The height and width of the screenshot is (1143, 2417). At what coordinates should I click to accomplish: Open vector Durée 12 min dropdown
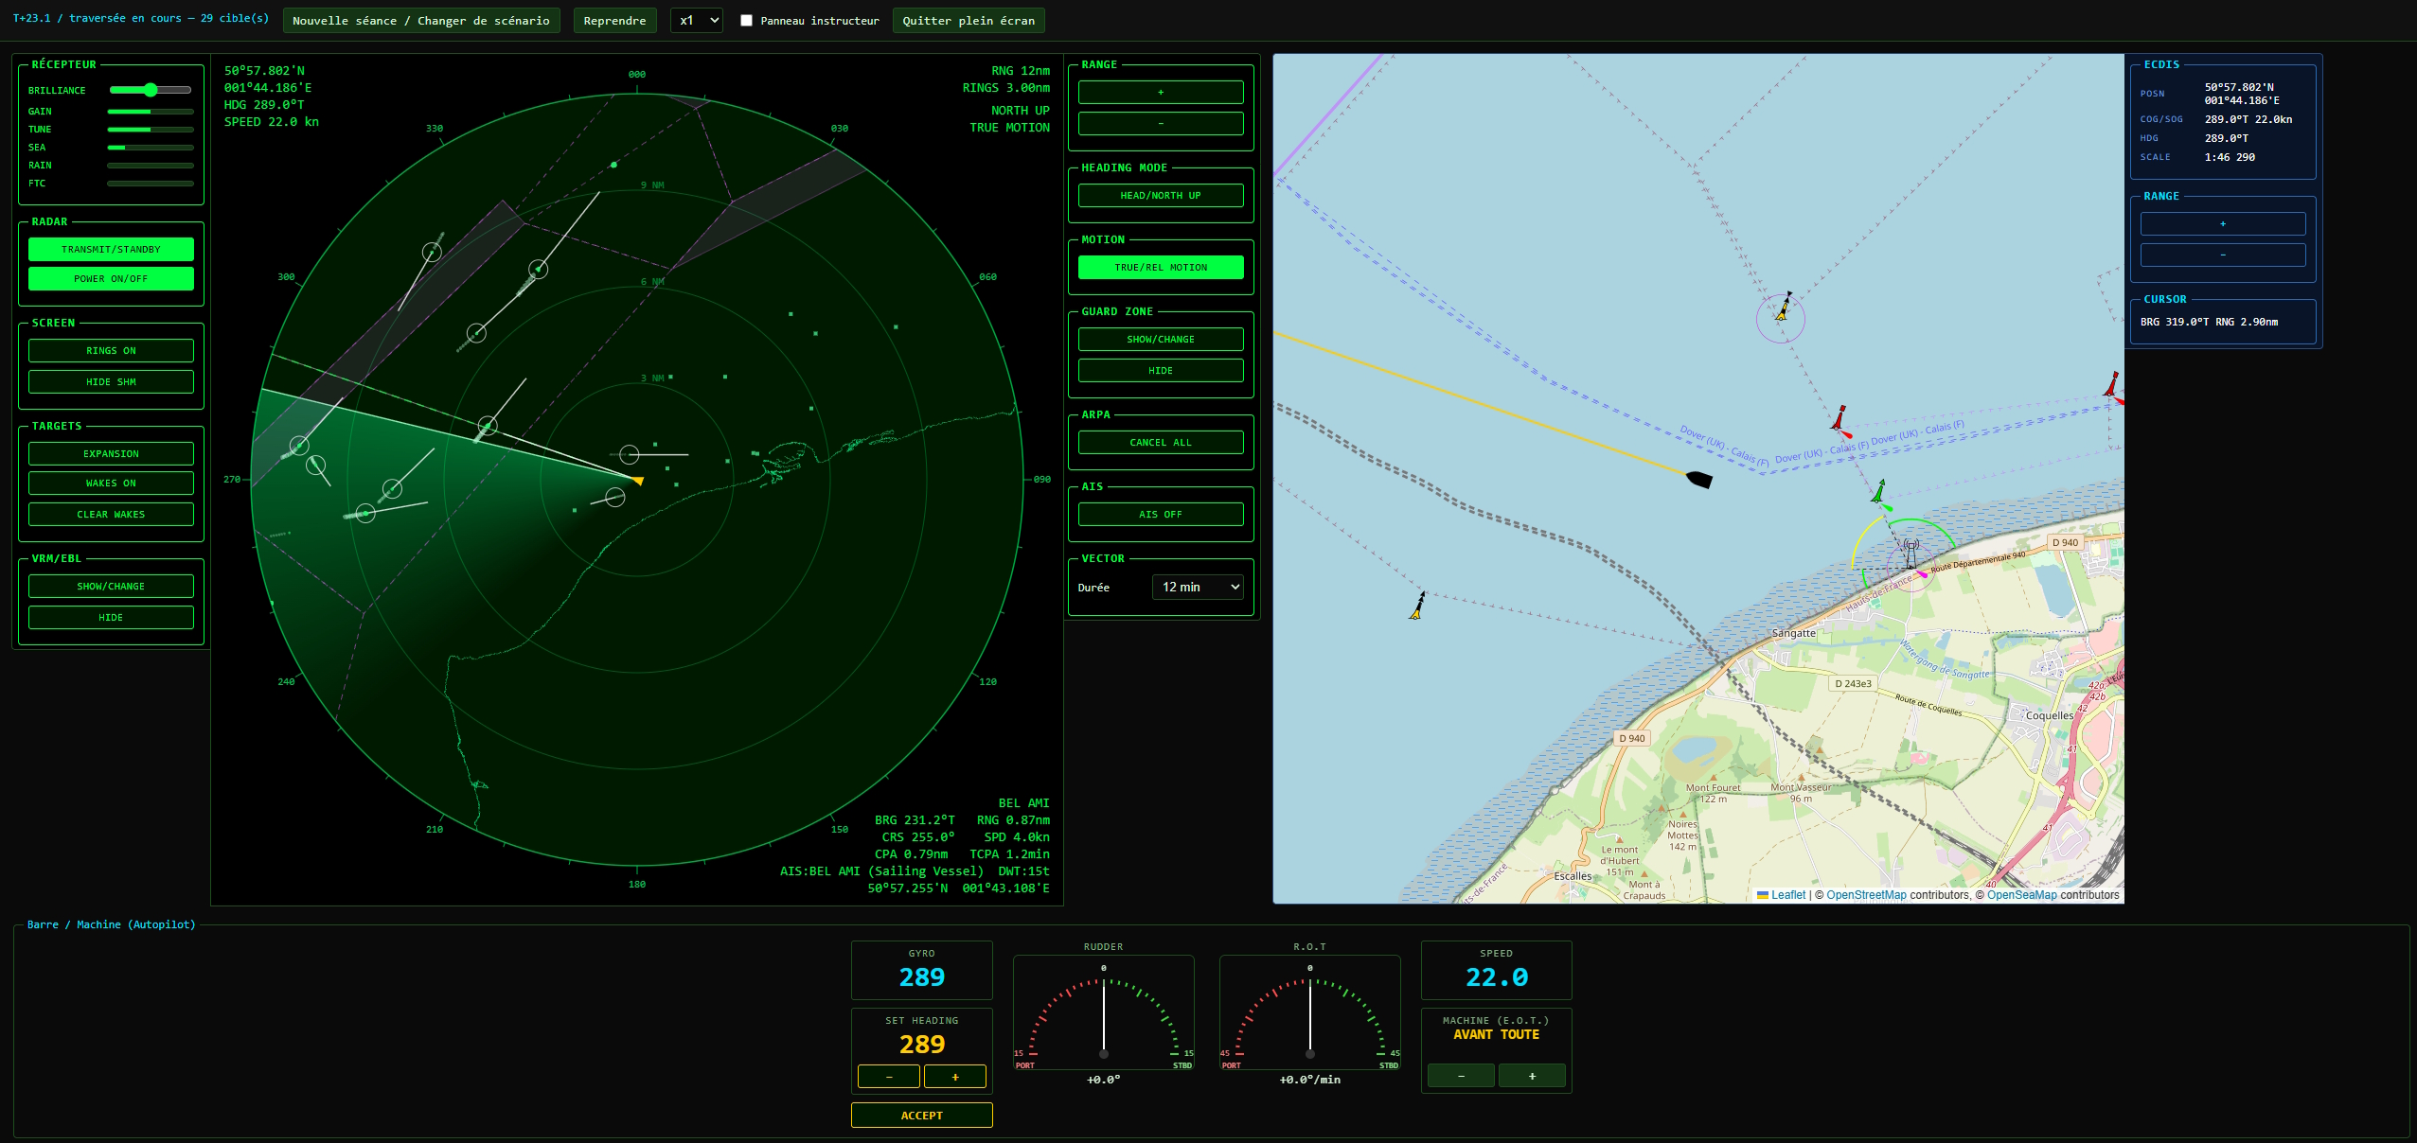1198,588
